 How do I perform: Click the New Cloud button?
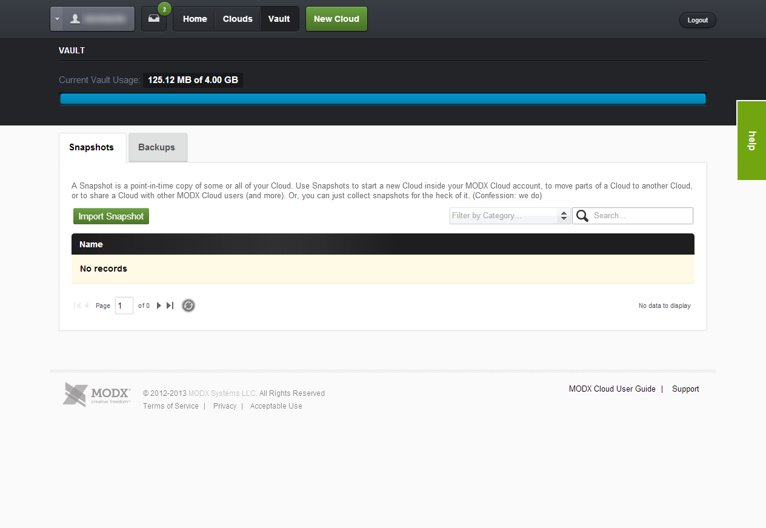pyautogui.click(x=336, y=19)
